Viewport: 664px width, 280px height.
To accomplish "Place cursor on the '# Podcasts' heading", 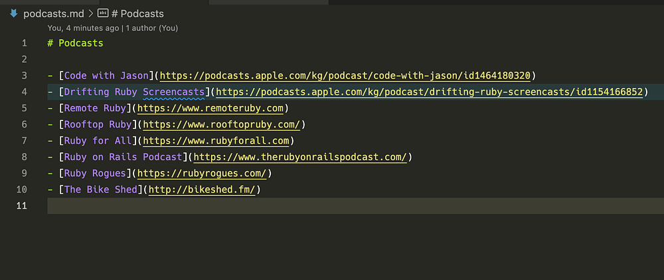I will click(75, 43).
